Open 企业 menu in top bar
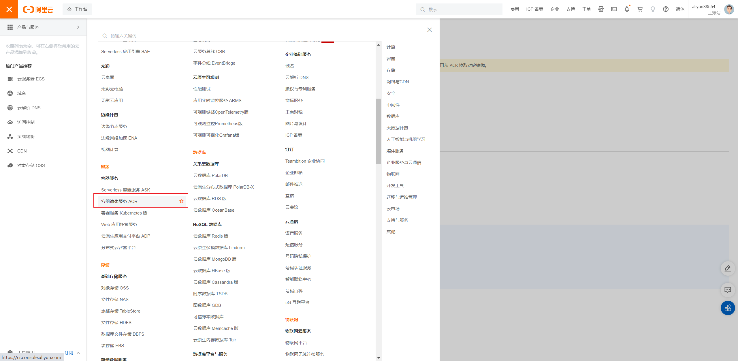The width and height of the screenshot is (738, 361). click(555, 9)
